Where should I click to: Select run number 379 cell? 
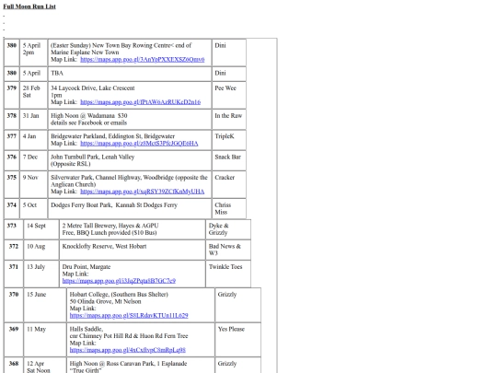tap(12, 95)
